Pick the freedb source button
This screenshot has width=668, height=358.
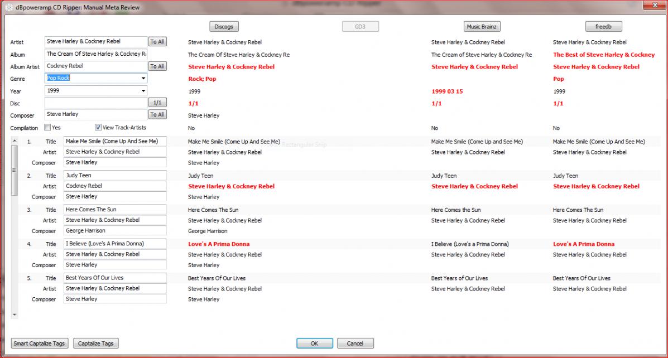(603, 27)
